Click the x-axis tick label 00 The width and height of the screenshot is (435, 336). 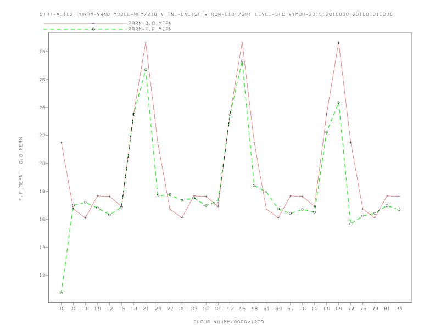pyautogui.click(x=62, y=309)
